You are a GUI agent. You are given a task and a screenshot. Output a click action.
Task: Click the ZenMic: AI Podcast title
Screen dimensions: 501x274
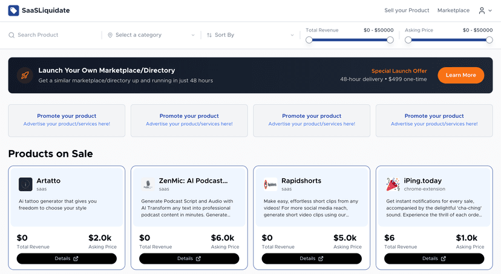193,181
